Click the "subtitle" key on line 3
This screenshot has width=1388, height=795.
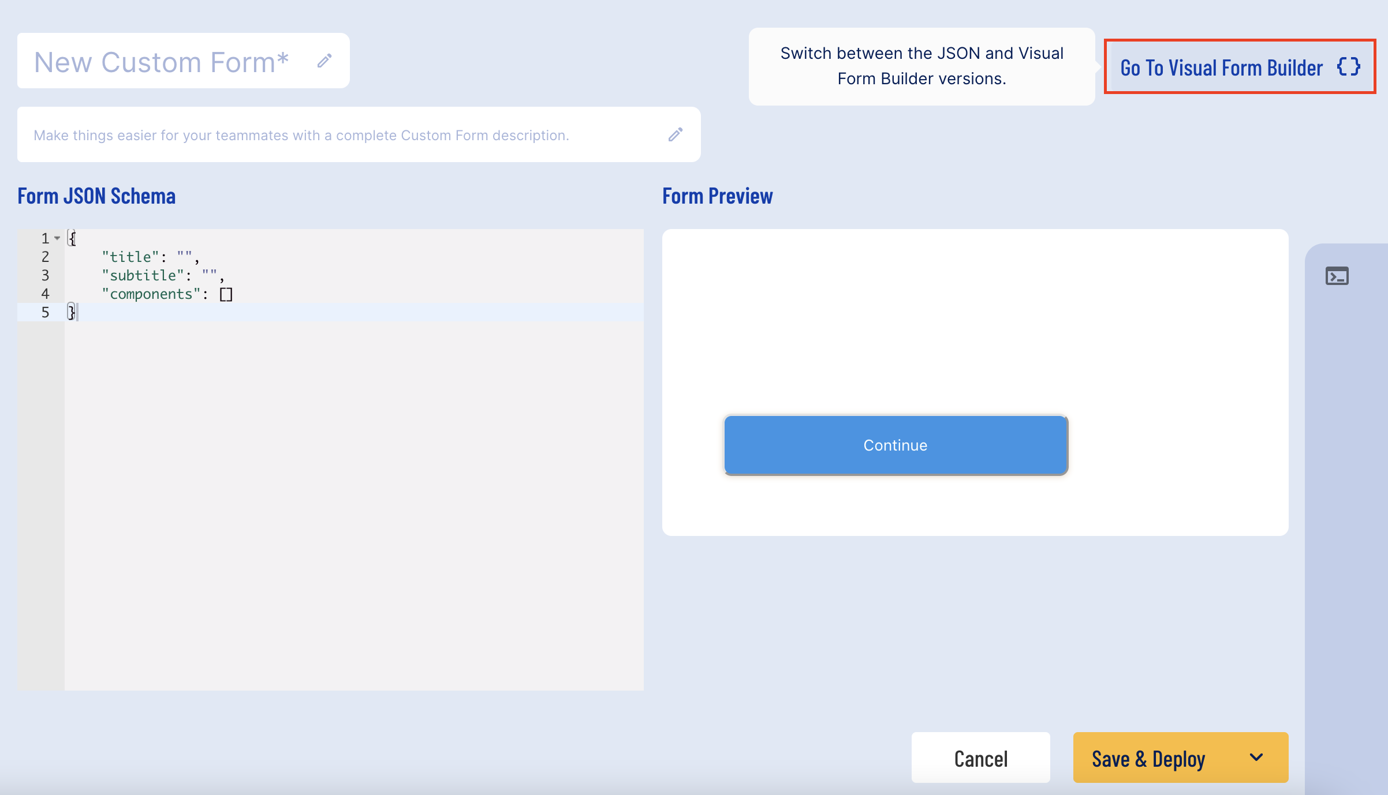[143, 275]
